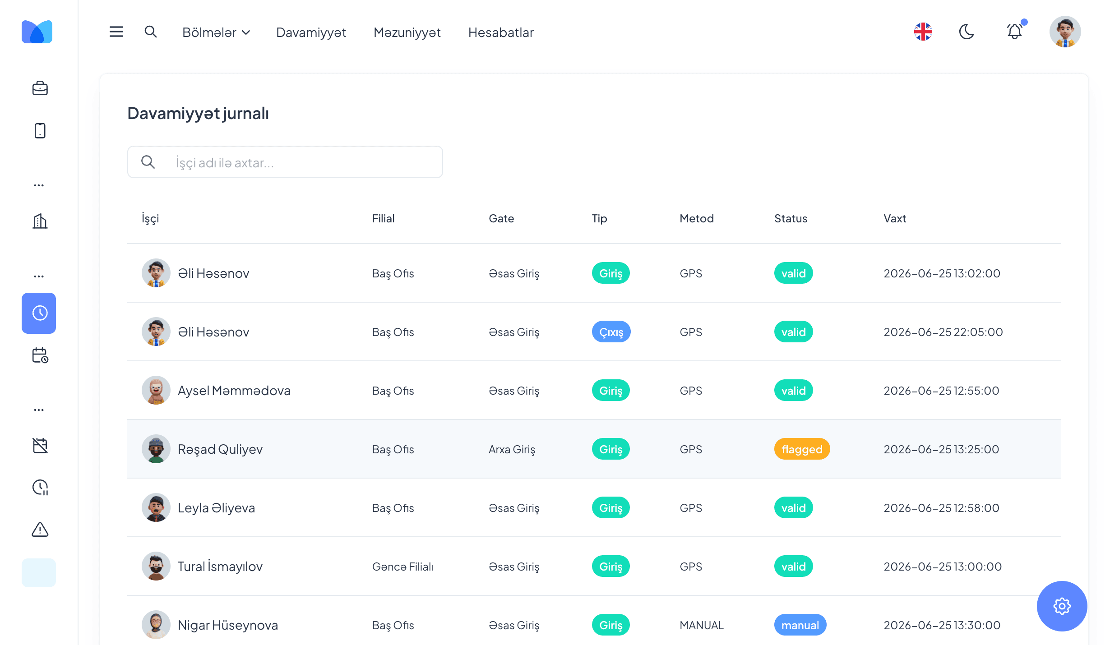Select the Leyla Əliyeva name
This screenshot has width=1110, height=645.
pyautogui.click(x=216, y=508)
